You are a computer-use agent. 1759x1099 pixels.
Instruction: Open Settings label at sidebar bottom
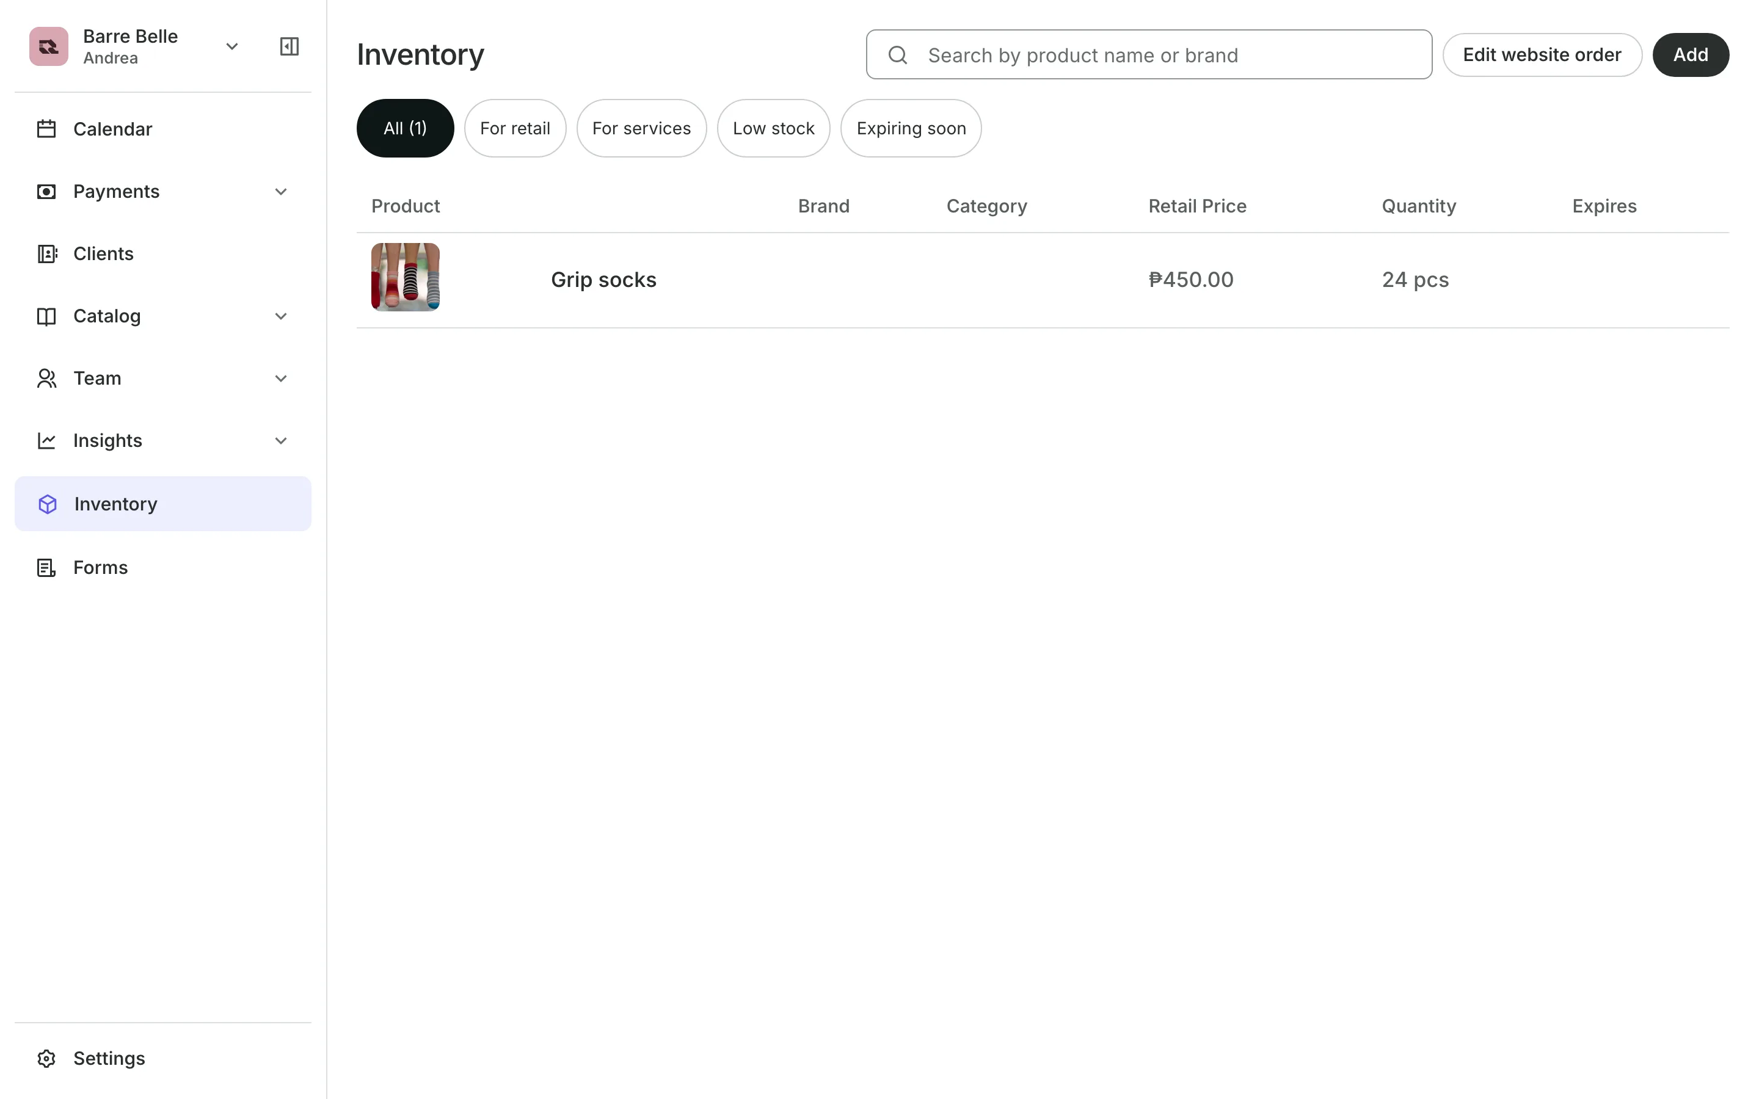109,1059
